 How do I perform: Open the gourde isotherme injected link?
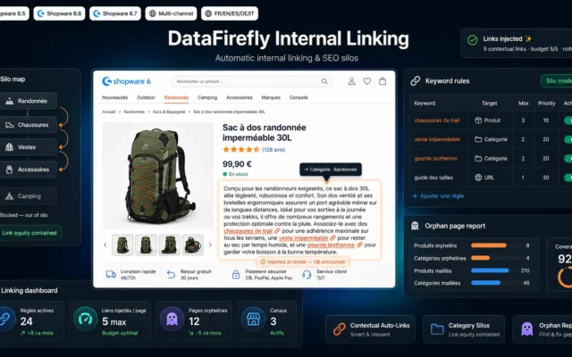pyautogui.click(x=331, y=245)
